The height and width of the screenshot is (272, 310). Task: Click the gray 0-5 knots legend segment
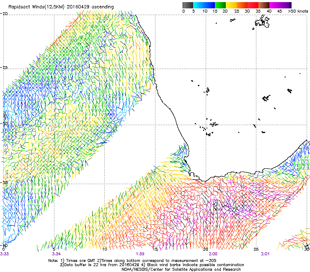[188, 5]
